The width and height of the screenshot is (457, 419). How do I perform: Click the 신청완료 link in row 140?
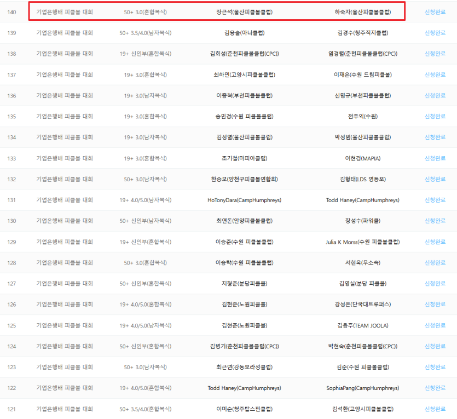(435, 12)
